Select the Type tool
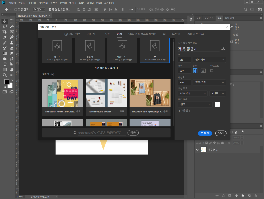The width and height of the screenshot is (264, 199). pyautogui.click(x=5, y=64)
